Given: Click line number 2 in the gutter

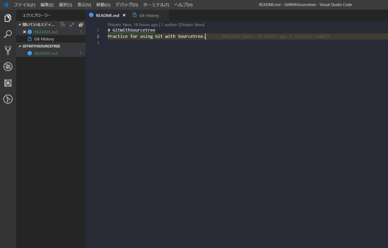Looking at the screenshot, I should pyautogui.click(x=98, y=36).
